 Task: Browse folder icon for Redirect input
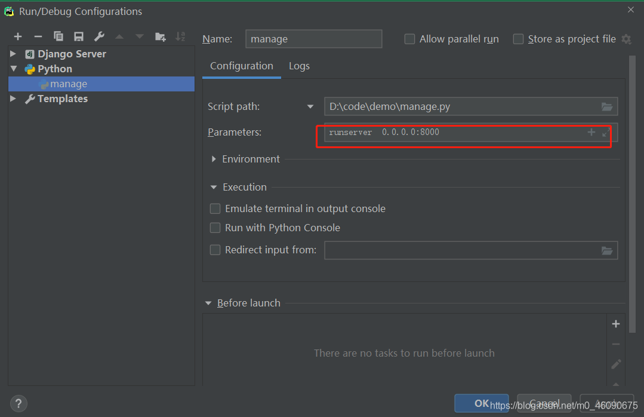(606, 250)
